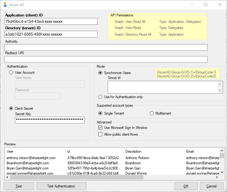Select the Client Secret radio option
The image size is (227, 192).
click(x=11, y=108)
